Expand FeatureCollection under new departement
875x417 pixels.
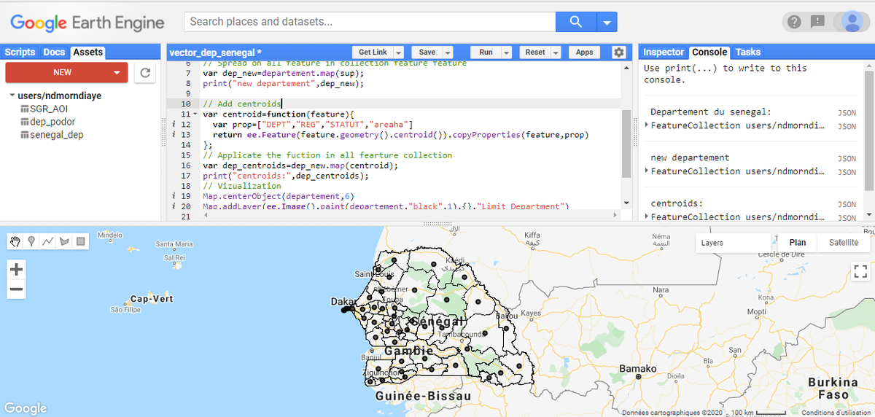(x=647, y=171)
